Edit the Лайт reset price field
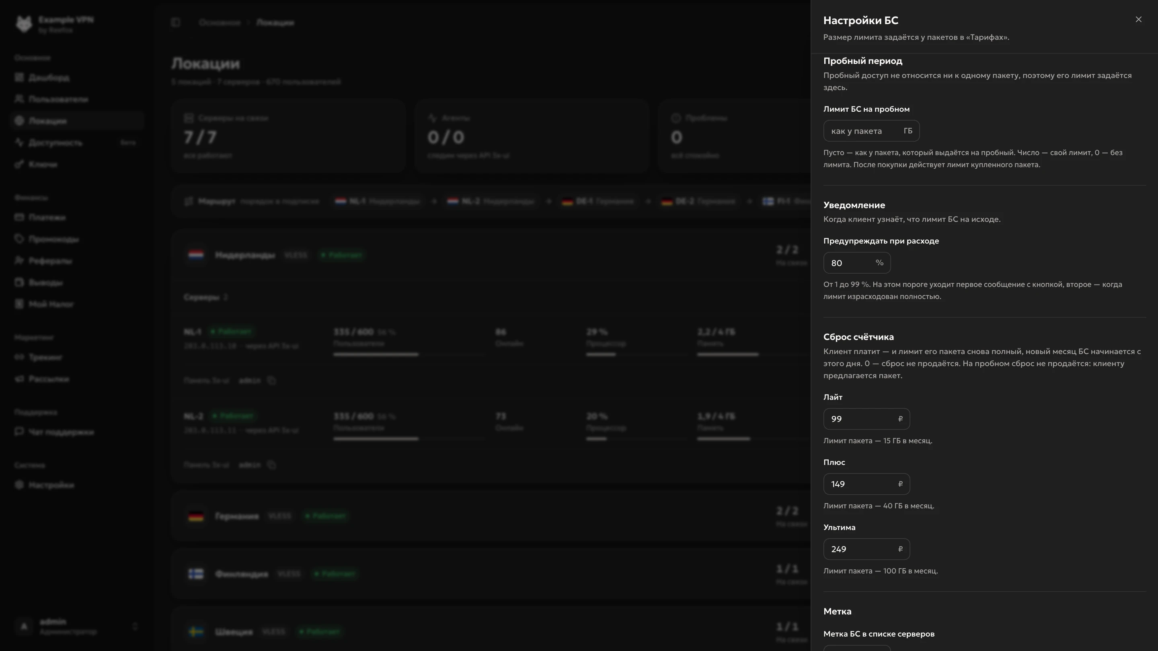The width and height of the screenshot is (1158, 651). click(x=866, y=419)
